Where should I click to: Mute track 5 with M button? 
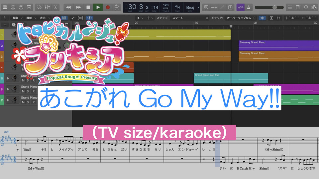23,80
